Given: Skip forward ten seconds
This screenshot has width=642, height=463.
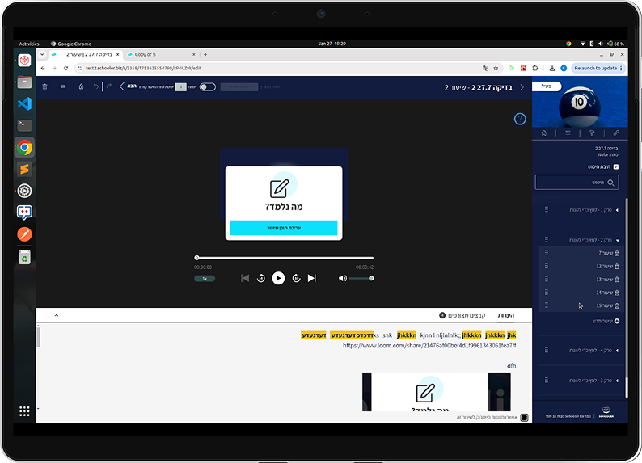Looking at the screenshot, I should click(297, 278).
